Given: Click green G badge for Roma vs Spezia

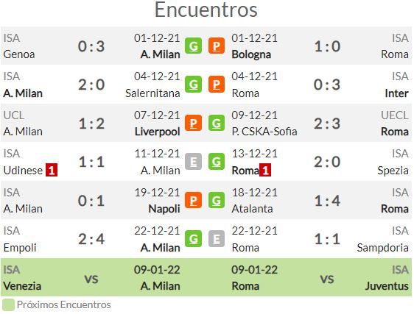Looking at the screenshot, I should (x=217, y=162).
